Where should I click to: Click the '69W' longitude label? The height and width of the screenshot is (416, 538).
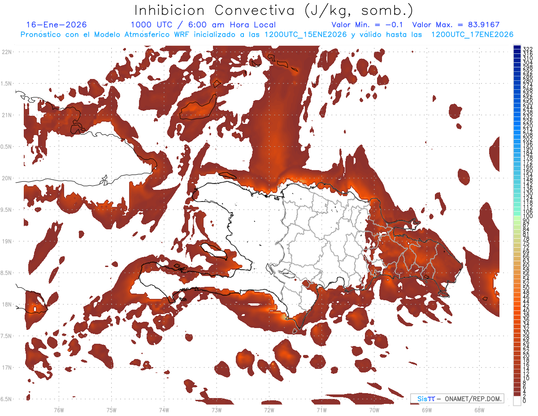[427, 410]
